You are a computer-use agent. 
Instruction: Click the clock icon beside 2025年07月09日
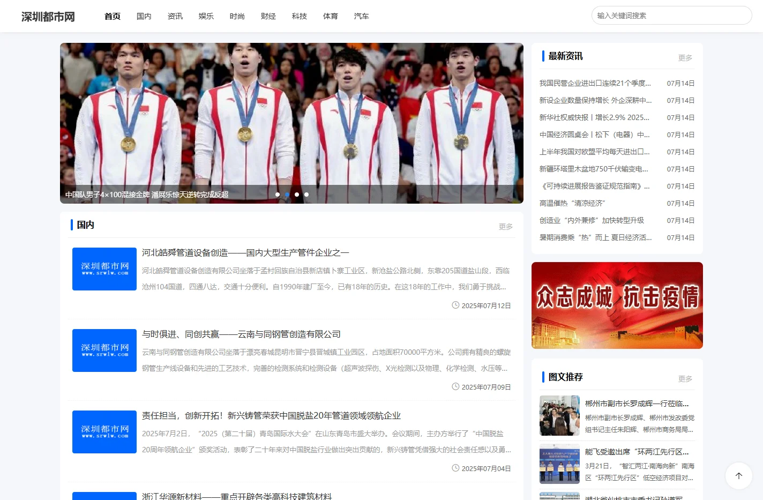pyautogui.click(x=455, y=386)
